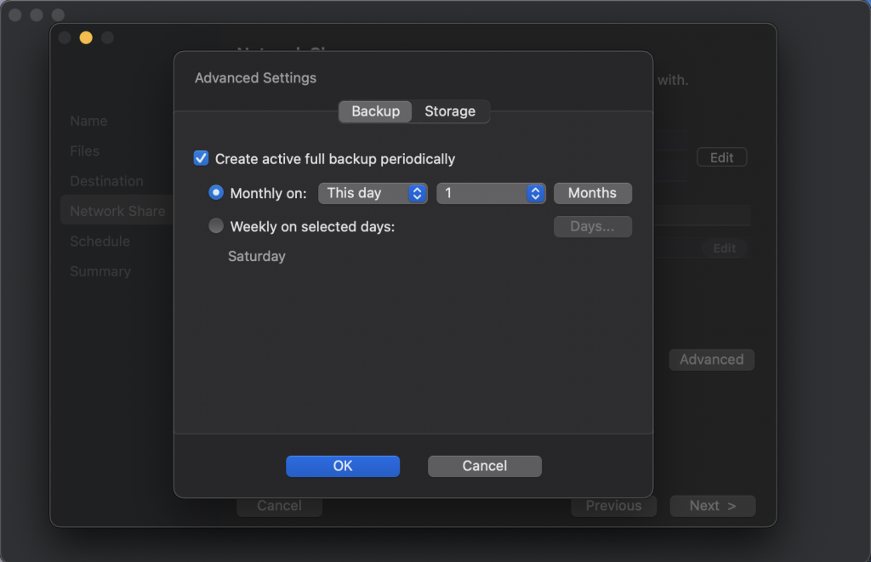Screen dimensions: 871x562
Task: Select Schedule in the sidebar
Action: [x=100, y=241]
